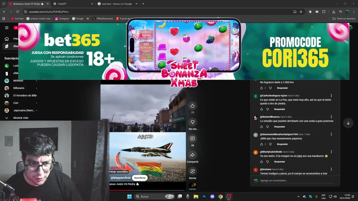The height and width of the screenshot is (201, 358).
Task: Open the volume speaker tray icon
Action: (335, 197)
